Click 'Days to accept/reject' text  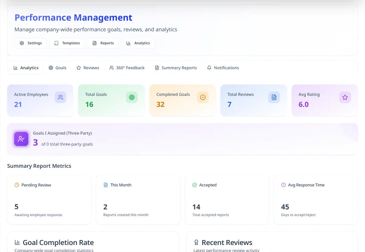pos(298,215)
